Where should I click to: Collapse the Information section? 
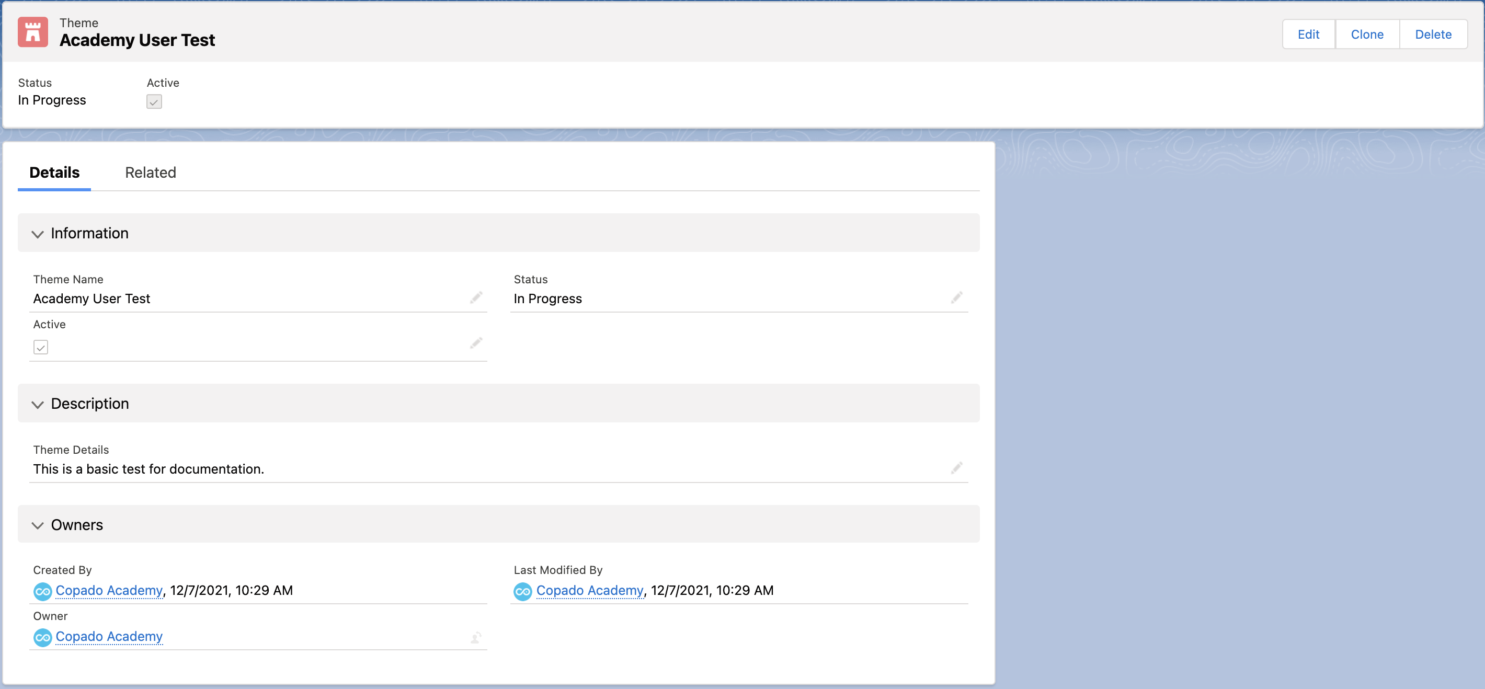(38, 234)
